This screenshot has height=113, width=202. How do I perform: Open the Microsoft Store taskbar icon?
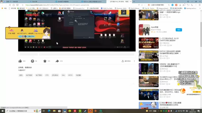click(x=59, y=111)
